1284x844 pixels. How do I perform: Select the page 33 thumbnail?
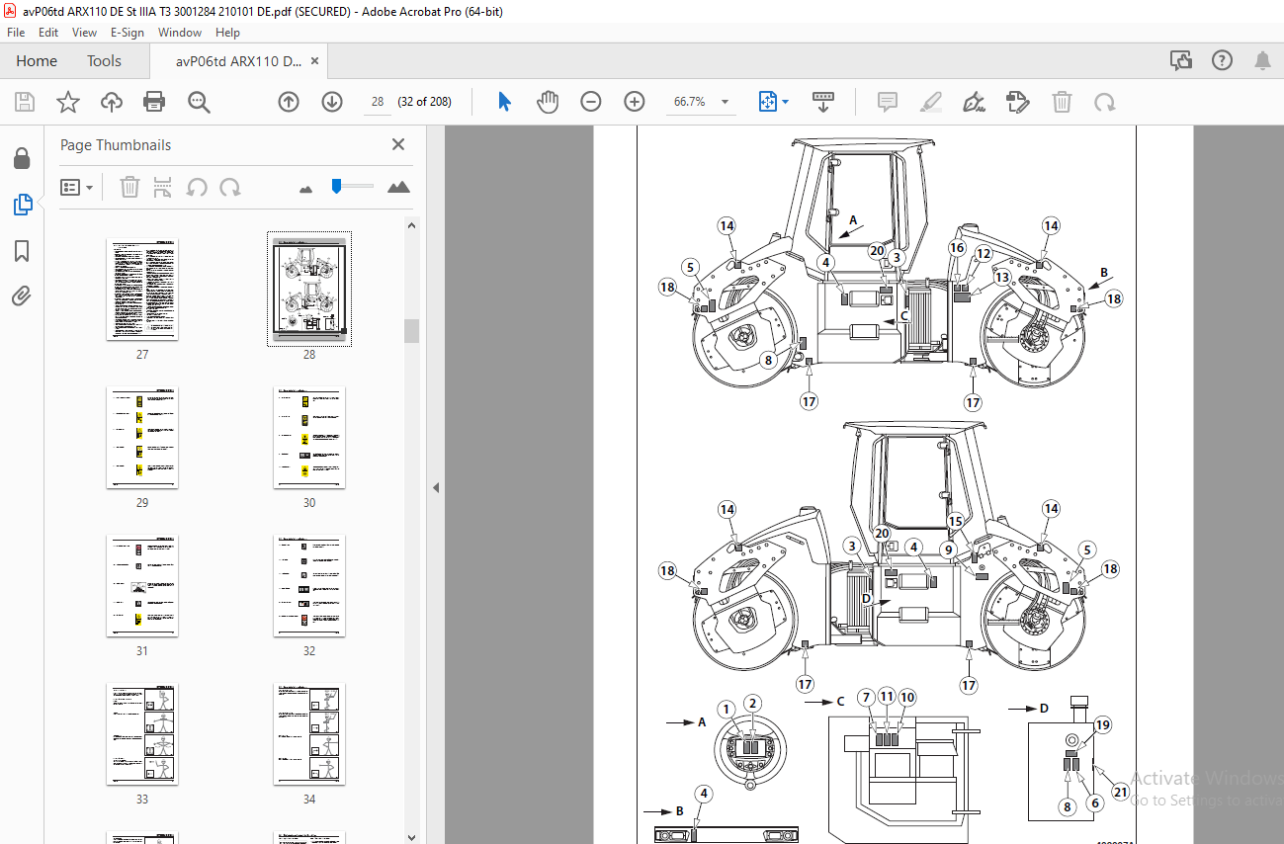(x=142, y=734)
